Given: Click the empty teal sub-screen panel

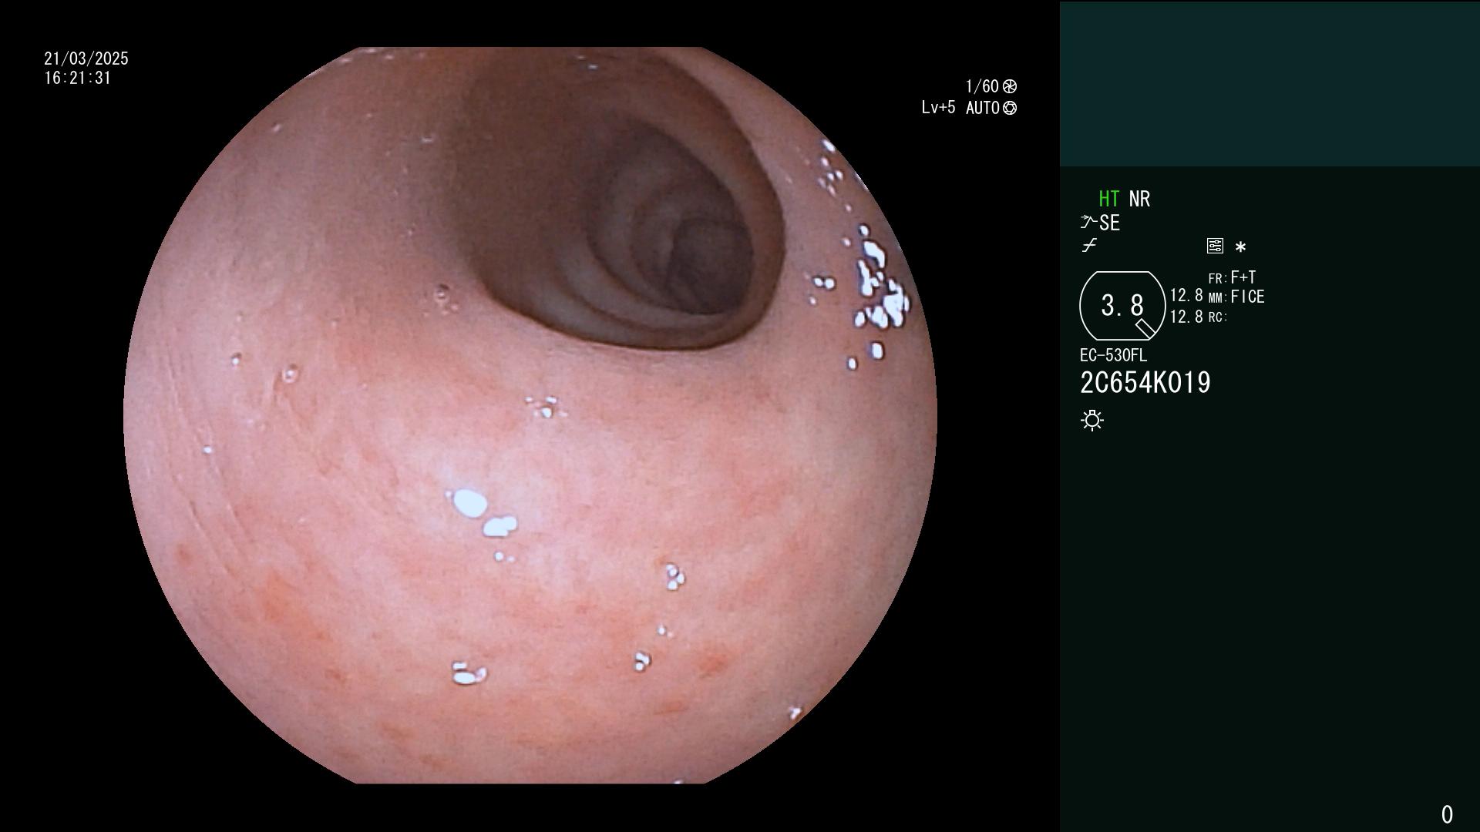Looking at the screenshot, I should [1270, 83].
